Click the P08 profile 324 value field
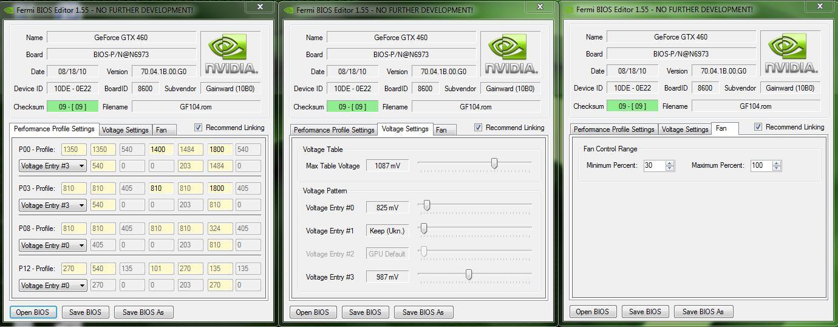 (220, 229)
